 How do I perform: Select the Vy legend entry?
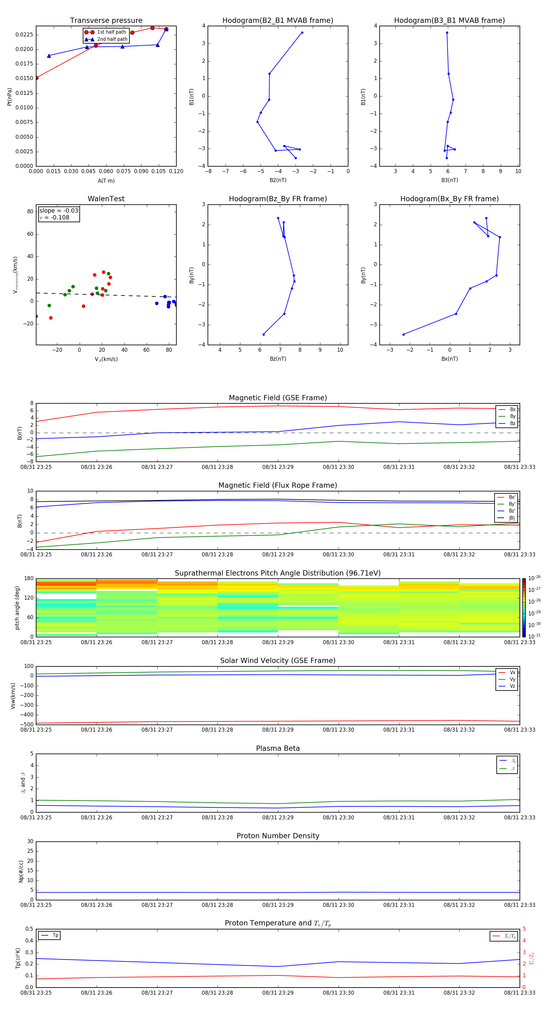click(x=507, y=679)
